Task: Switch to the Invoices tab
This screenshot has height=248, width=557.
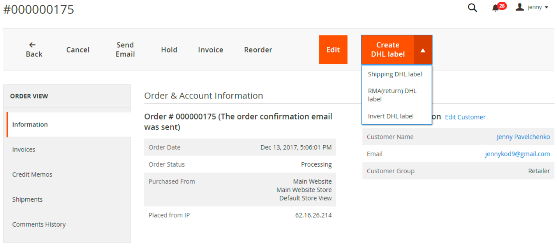Action: (x=24, y=150)
